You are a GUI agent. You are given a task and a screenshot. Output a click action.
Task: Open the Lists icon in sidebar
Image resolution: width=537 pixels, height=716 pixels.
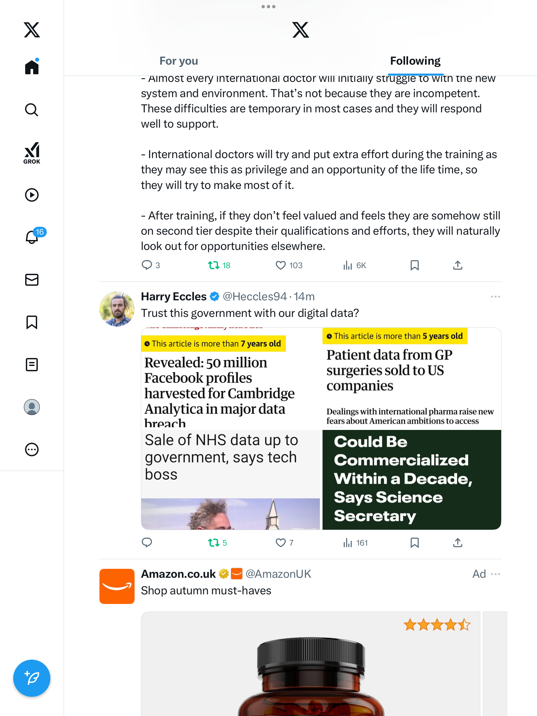tap(32, 365)
